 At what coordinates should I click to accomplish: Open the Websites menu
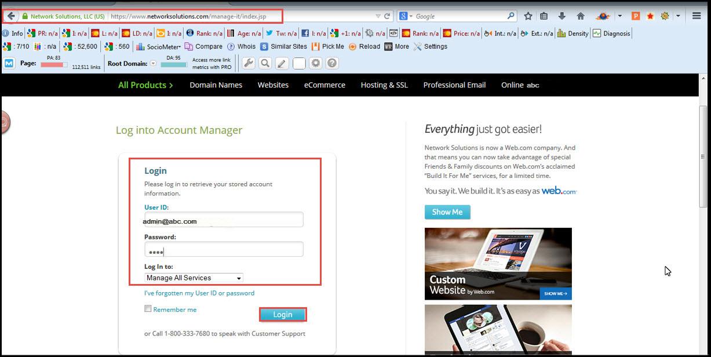point(273,85)
